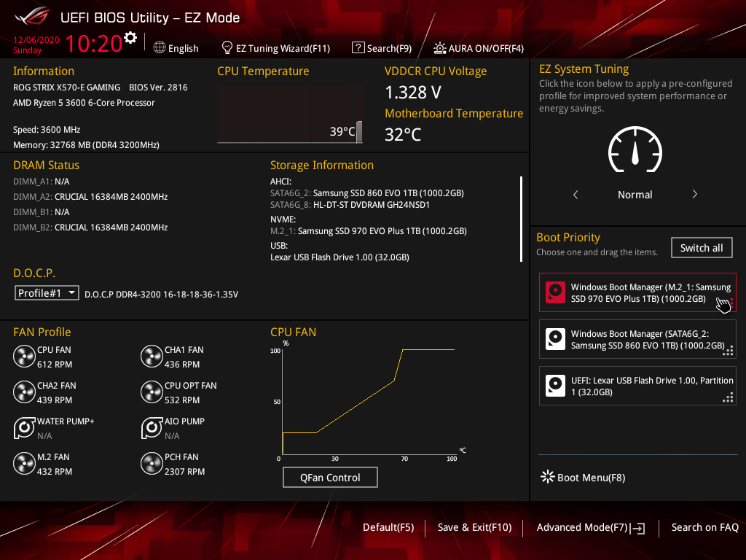Click the Normal tuning profile label
The image size is (746, 560).
pos(635,194)
